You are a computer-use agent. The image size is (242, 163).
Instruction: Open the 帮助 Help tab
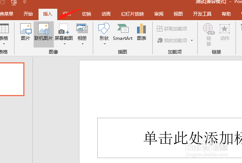tap(226, 14)
